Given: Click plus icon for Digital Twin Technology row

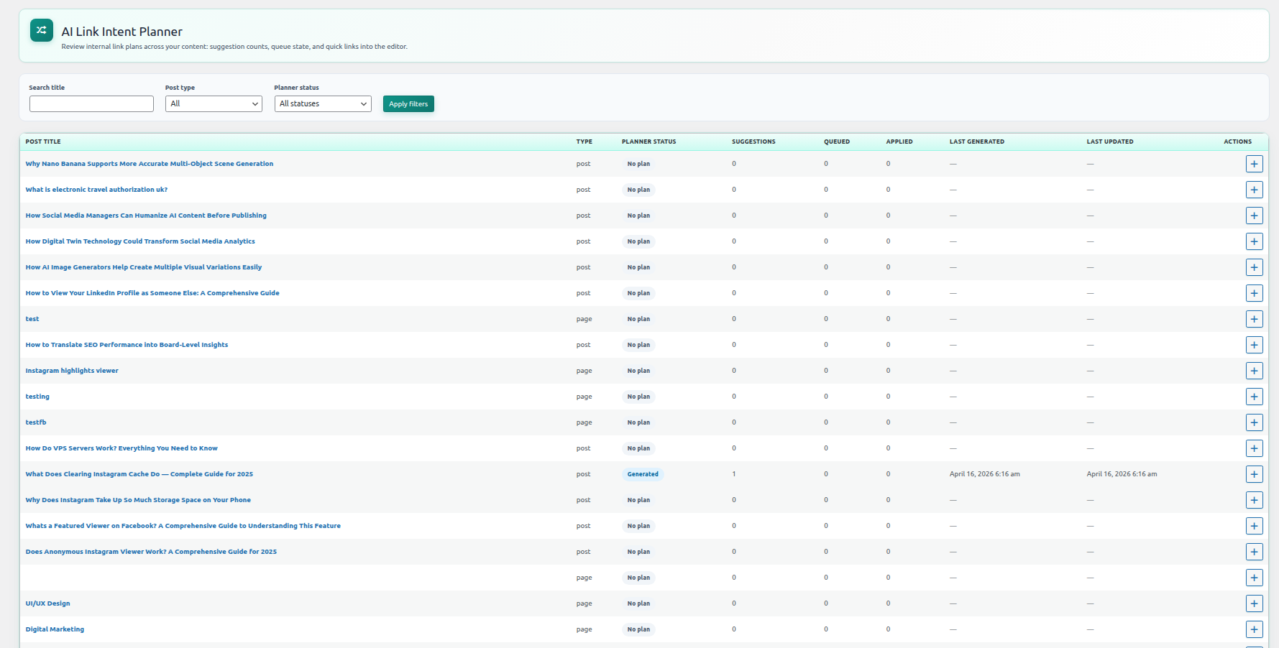Looking at the screenshot, I should (x=1254, y=241).
